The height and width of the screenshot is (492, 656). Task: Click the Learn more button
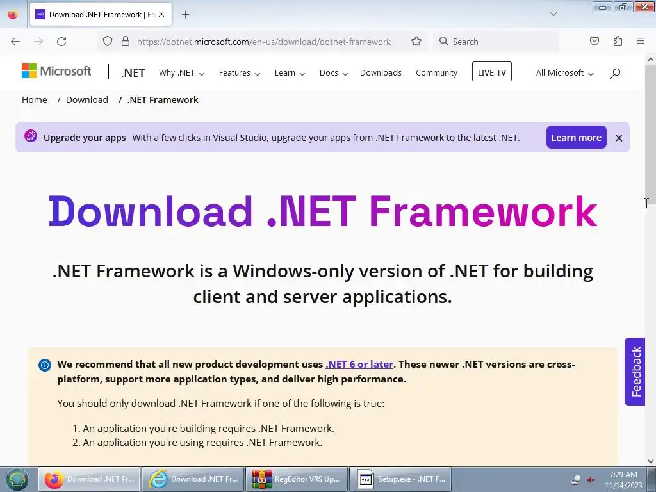coord(576,137)
